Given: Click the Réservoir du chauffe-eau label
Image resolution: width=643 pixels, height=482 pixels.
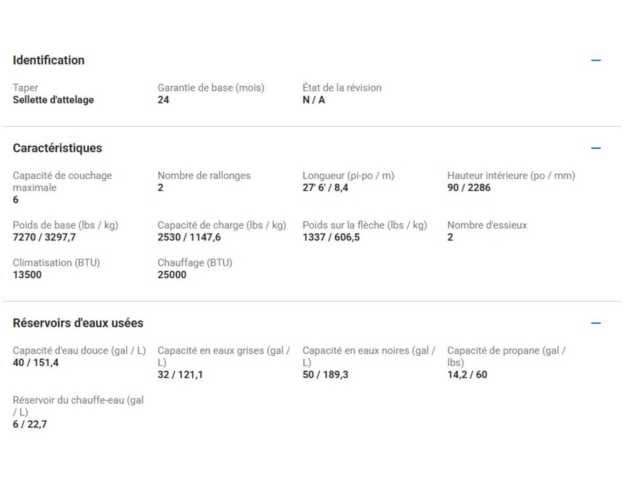Looking at the screenshot, I should click(78, 406).
